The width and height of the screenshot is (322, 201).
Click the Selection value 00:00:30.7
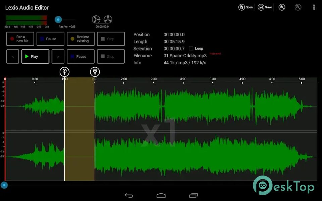(174, 49)
